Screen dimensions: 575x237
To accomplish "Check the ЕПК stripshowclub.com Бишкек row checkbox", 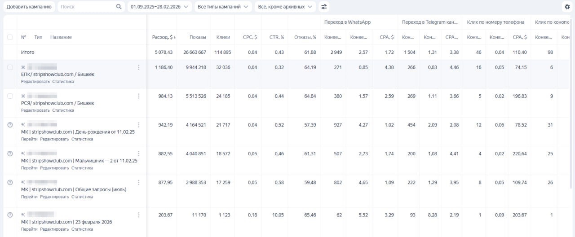I will click(x=10, y=67).
